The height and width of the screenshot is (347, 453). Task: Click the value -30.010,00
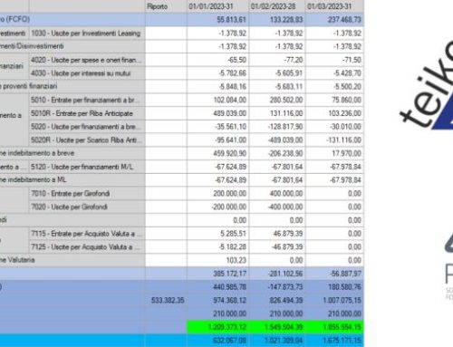(x=345, y=127)
